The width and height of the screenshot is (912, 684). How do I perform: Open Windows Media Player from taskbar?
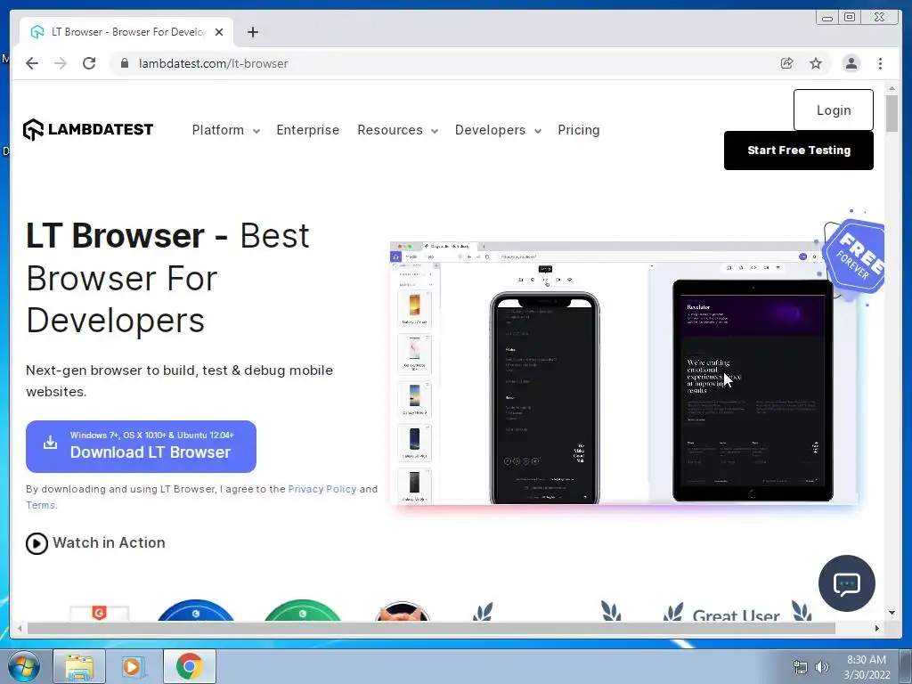click(132, 666)
